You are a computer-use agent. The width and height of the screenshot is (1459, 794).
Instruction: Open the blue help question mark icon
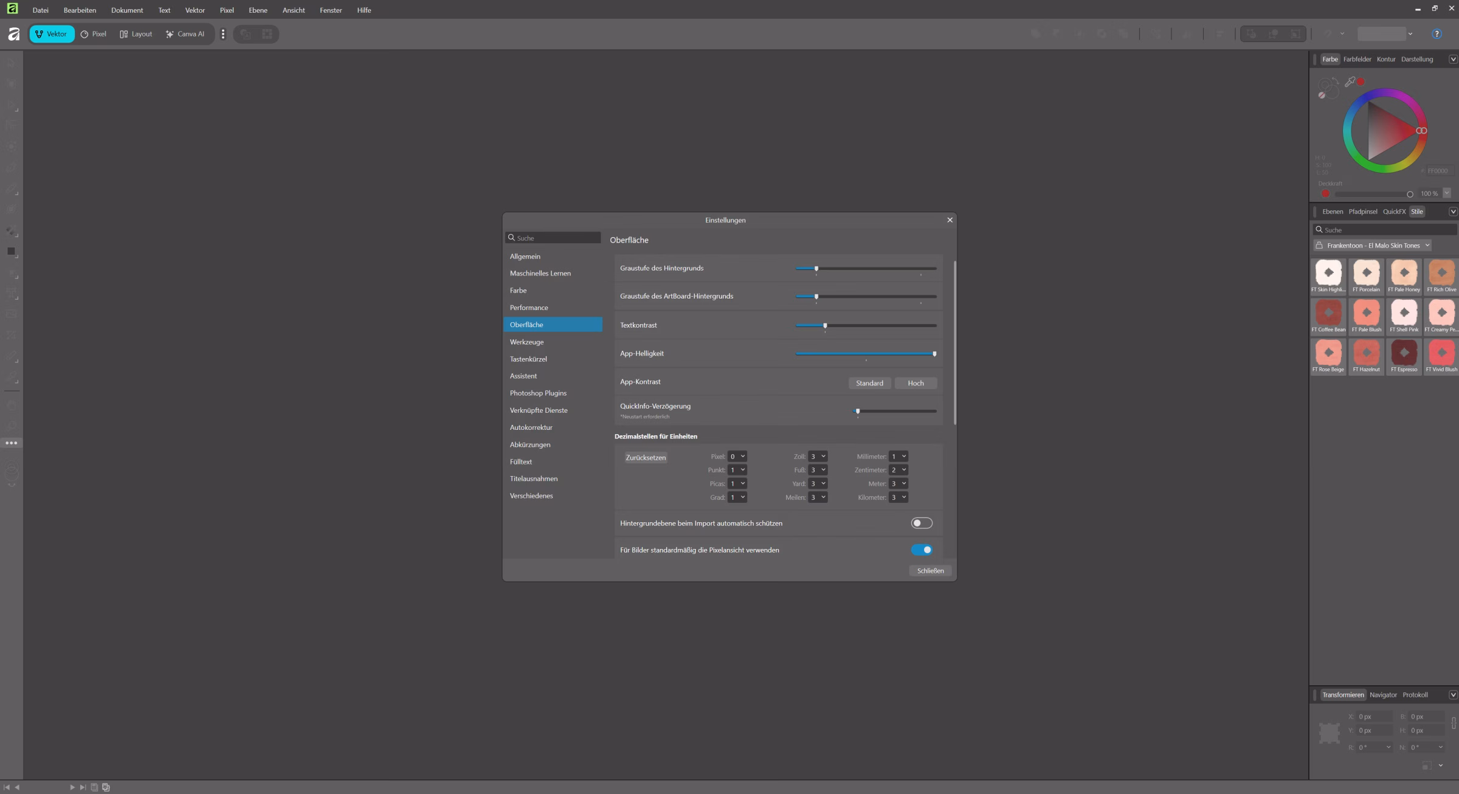click(1437, 34)
